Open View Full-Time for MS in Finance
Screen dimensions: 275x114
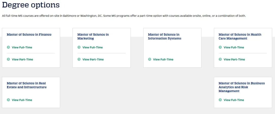coord(22,47)
